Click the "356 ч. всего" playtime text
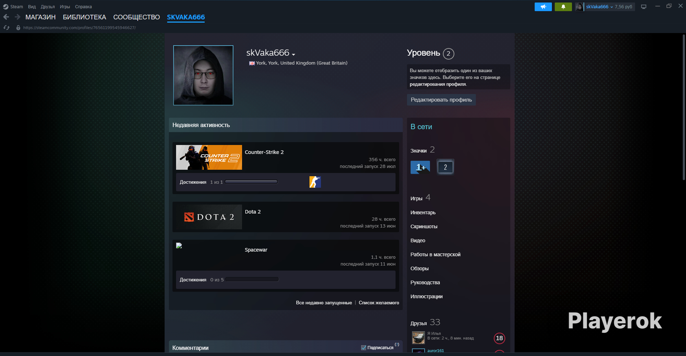The width and height of the screenshot is (686, 356). point(382,160)
